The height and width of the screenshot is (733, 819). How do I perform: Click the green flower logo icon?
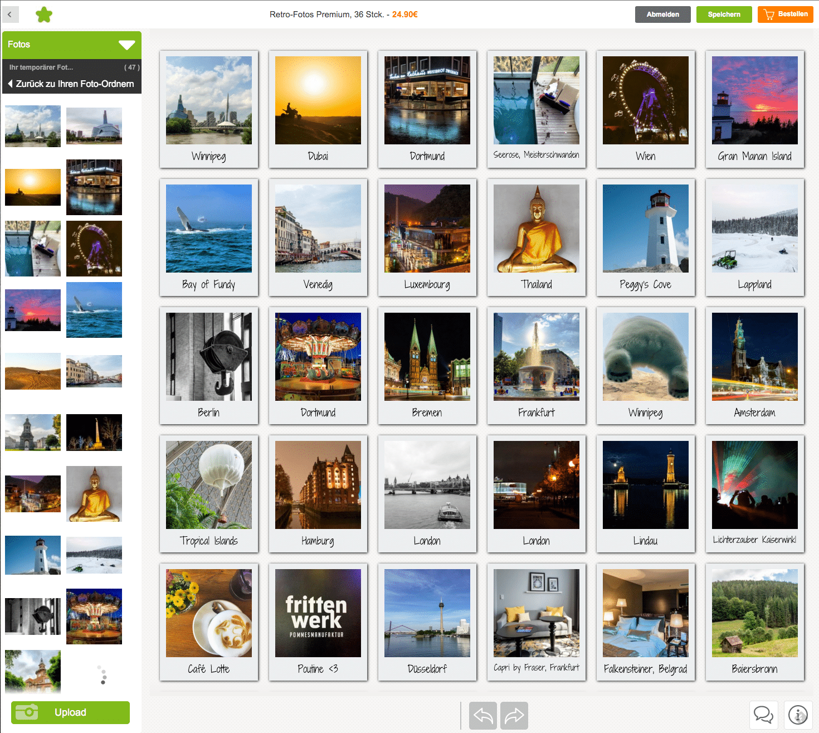(x=44, y=14)
